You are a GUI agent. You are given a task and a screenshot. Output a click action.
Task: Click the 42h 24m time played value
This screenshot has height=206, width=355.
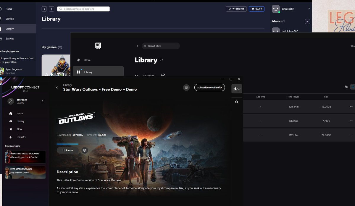tap(293, 106)
